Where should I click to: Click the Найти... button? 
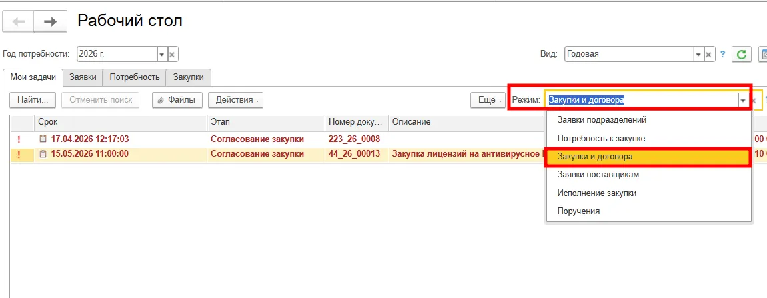pyautogui.click(x=33, y=100)
